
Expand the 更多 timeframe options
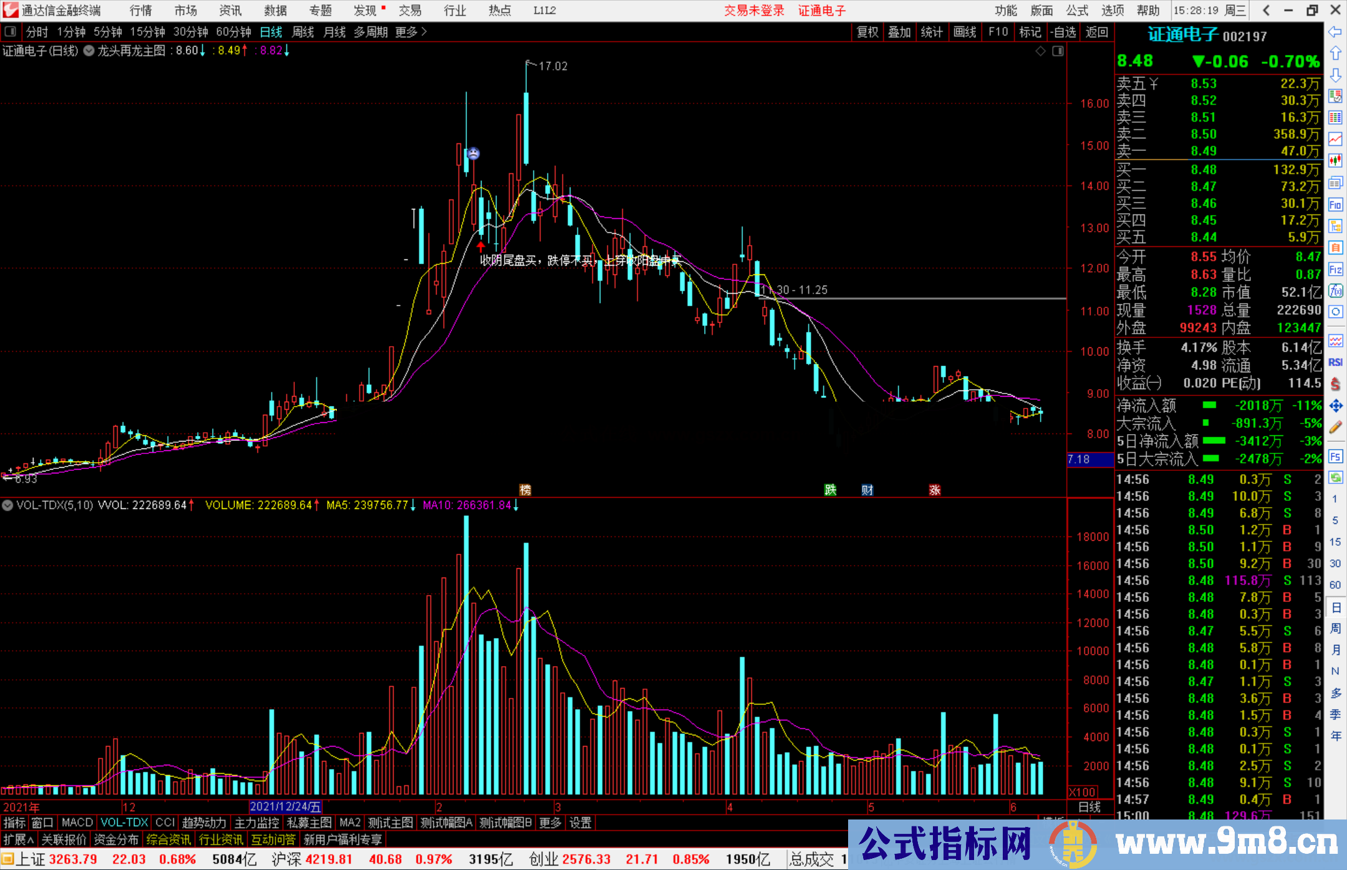click(x=411, y=32)
